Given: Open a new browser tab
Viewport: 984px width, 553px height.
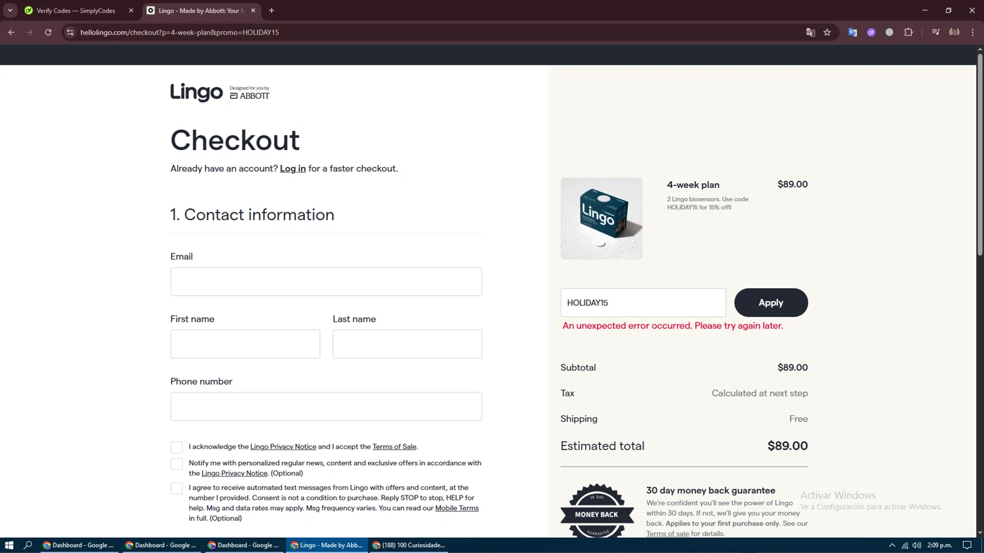Looking at the screenshot, I should click(x=272, y=10).
